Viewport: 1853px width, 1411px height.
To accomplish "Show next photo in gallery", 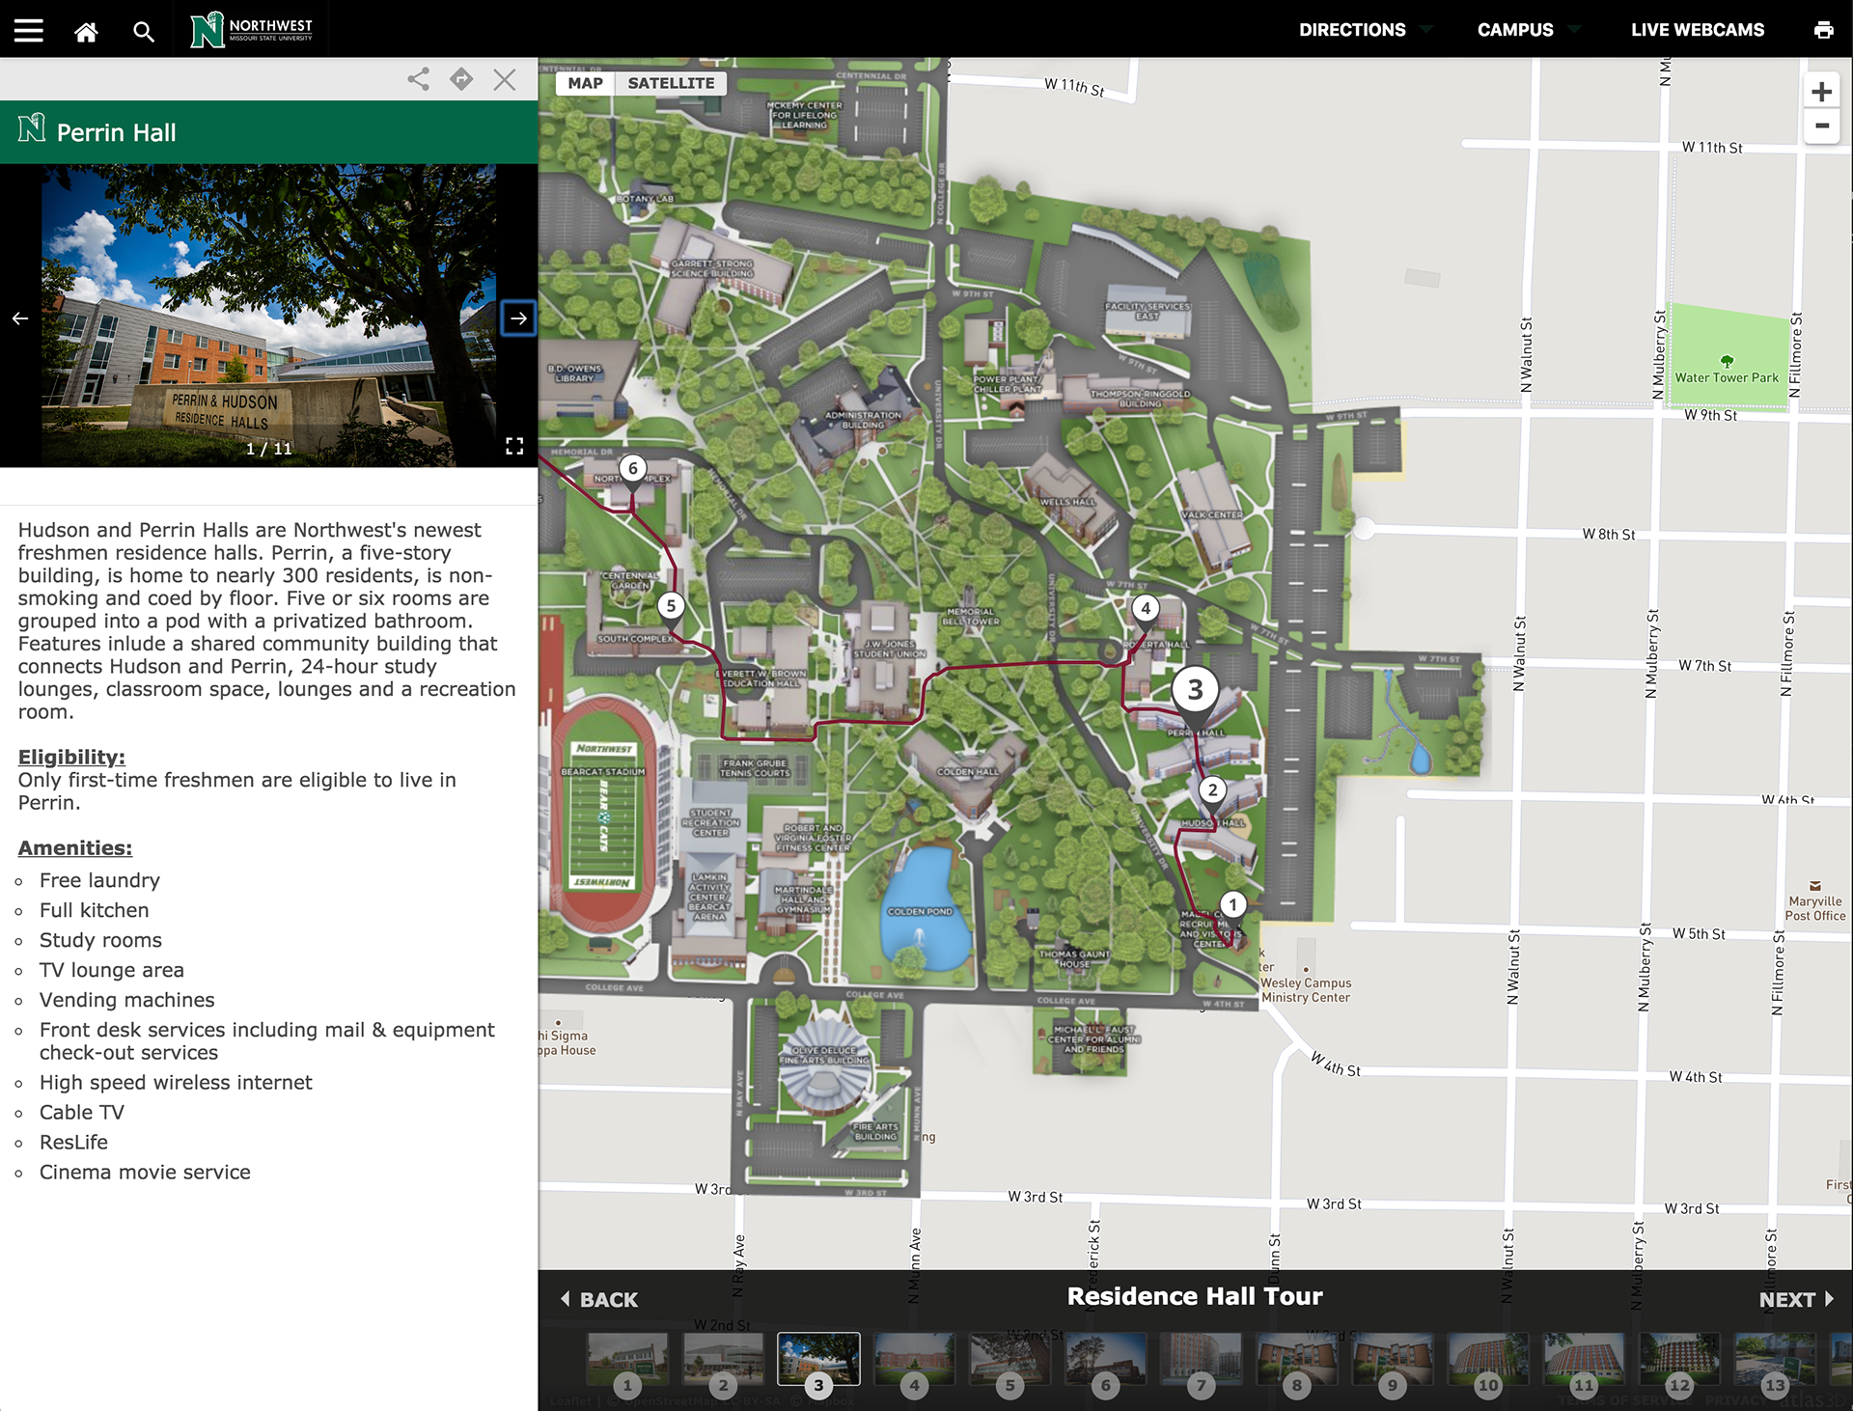I will (518, 318).
